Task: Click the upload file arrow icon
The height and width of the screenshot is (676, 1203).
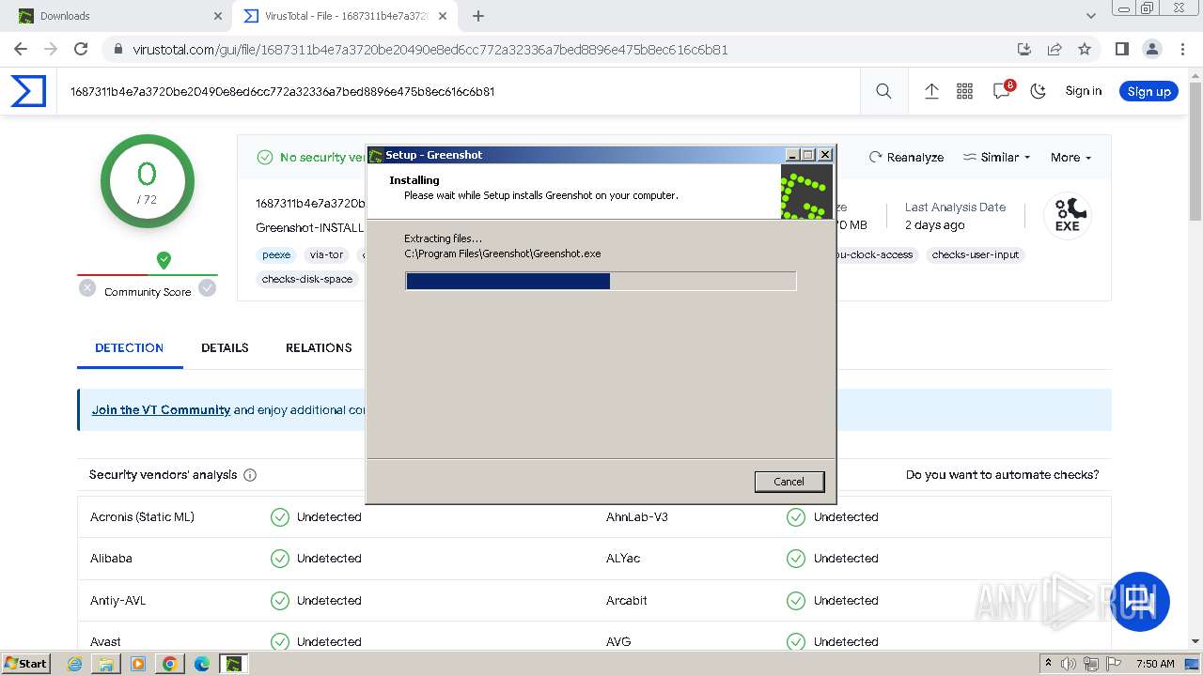Action: click(x=931, y=91)
